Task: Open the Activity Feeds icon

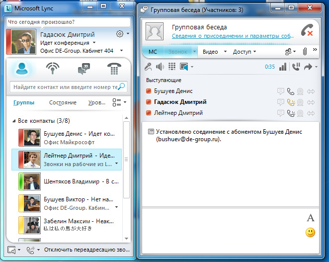Action: click(x=53, y=69)
